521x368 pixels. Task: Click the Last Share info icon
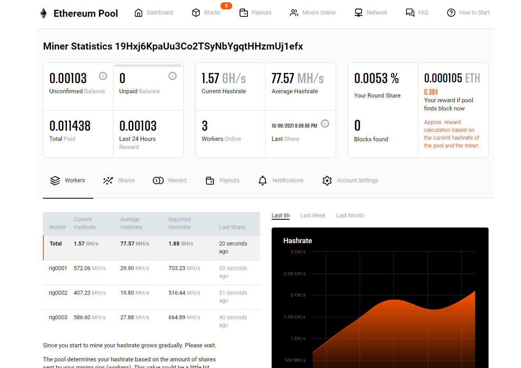(x=325, y=124)
